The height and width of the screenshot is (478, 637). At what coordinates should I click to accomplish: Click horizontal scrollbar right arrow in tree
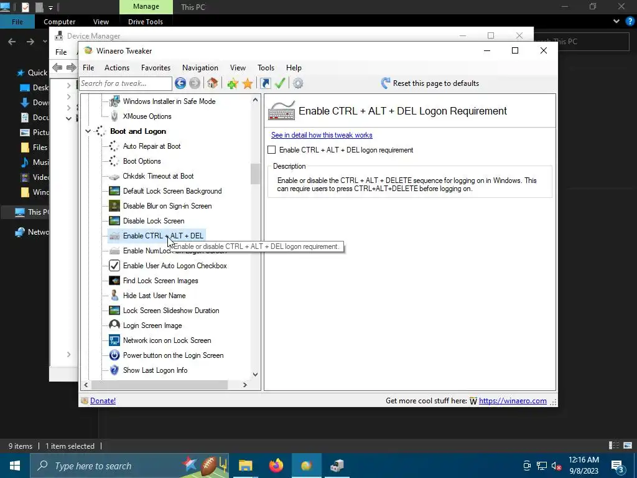tap(244, 385)
